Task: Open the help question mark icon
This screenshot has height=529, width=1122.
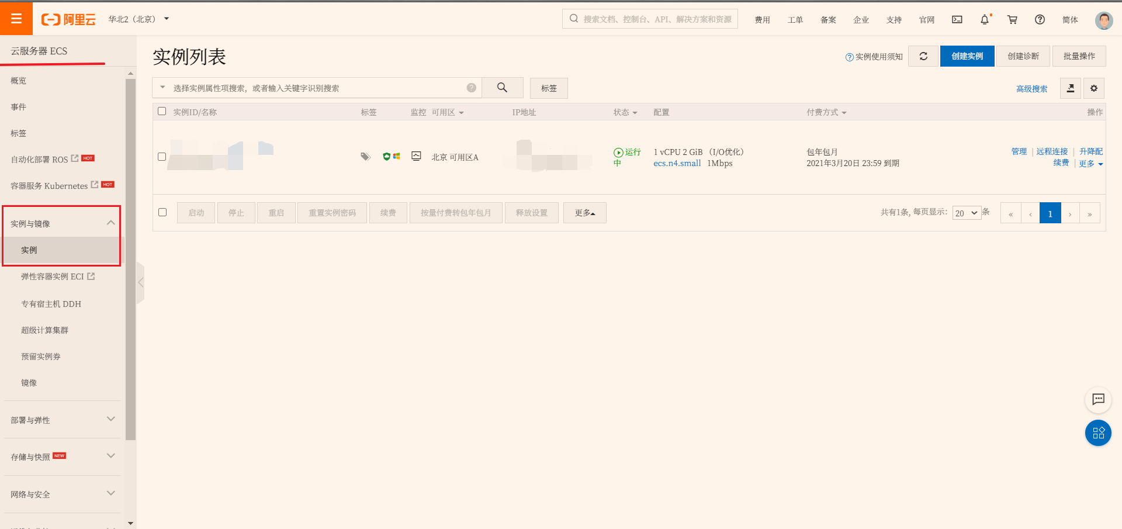Action: (1040, 19)
